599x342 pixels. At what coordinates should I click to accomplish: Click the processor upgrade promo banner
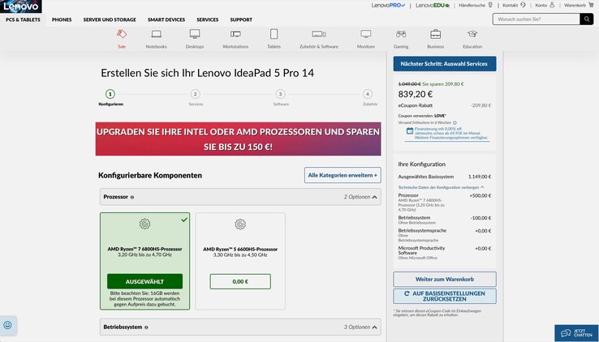pyautogui.click(x=238, y=139)
